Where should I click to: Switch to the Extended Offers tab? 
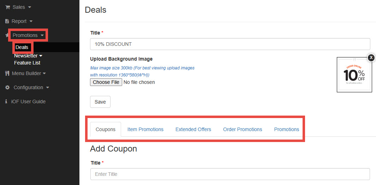(x=193, y=129)
